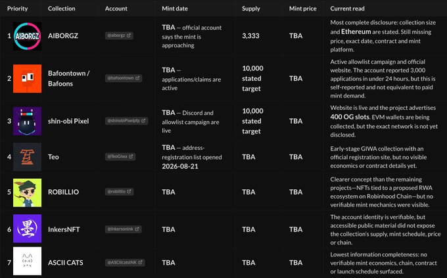The height and width of the screenshot is (278, 447).
Task: Click the purple InkersNFT thumbnail
Action: 27,229
